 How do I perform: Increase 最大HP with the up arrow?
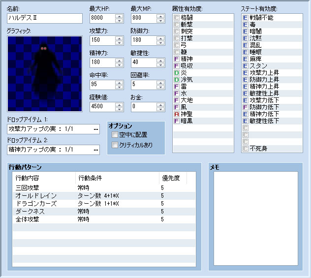coord(119,16)
